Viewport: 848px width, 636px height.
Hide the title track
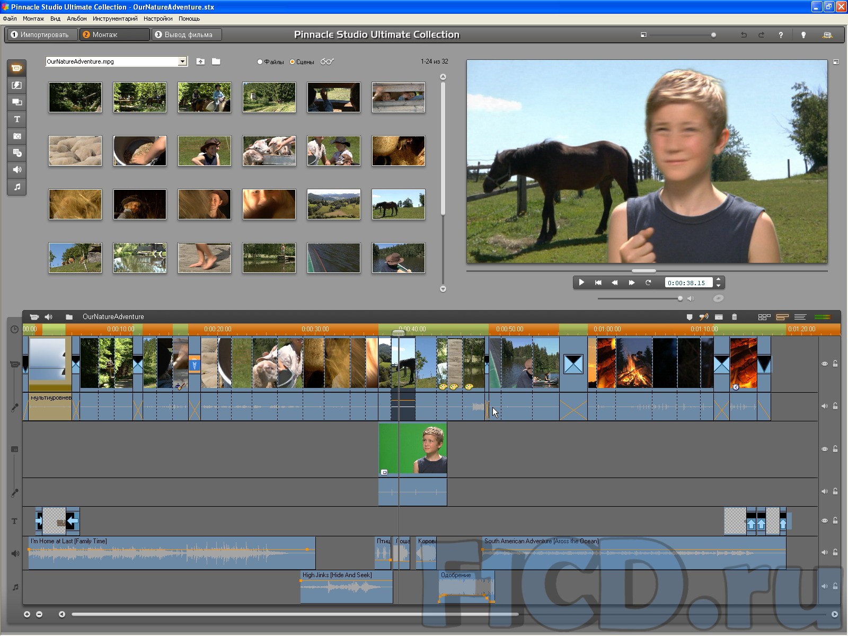825,520
